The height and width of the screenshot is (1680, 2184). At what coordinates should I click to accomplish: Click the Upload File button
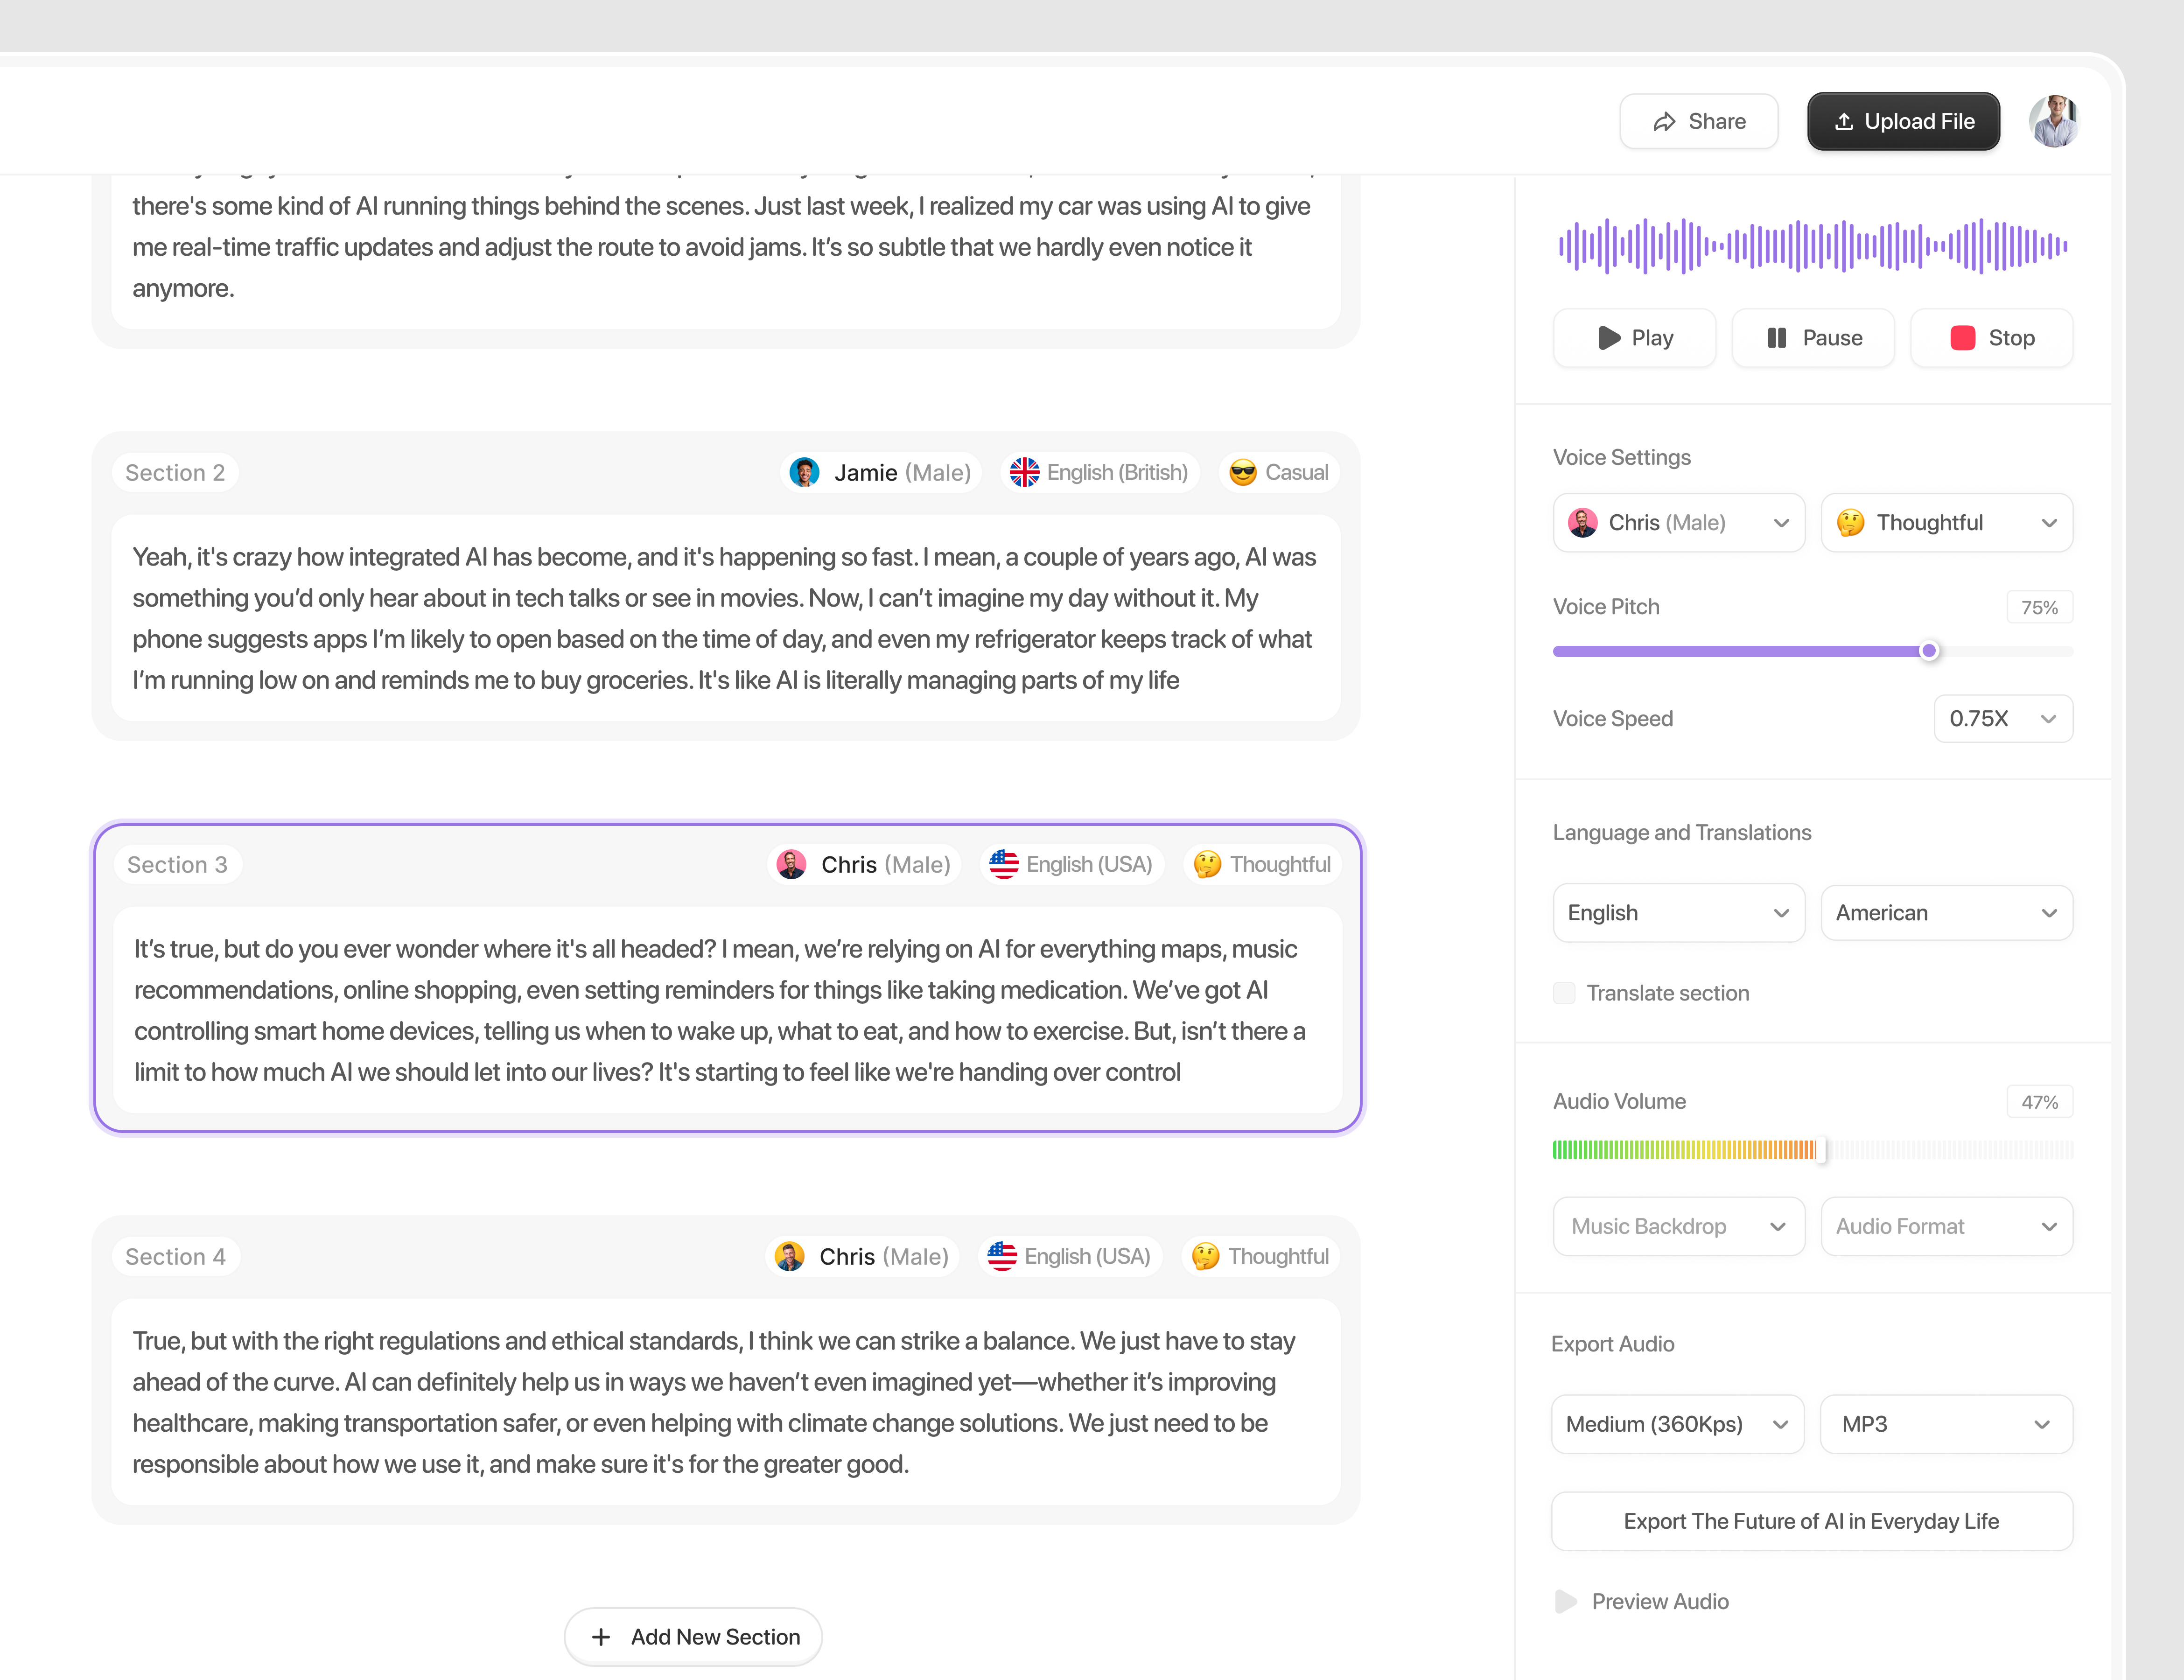point(1903,122)
